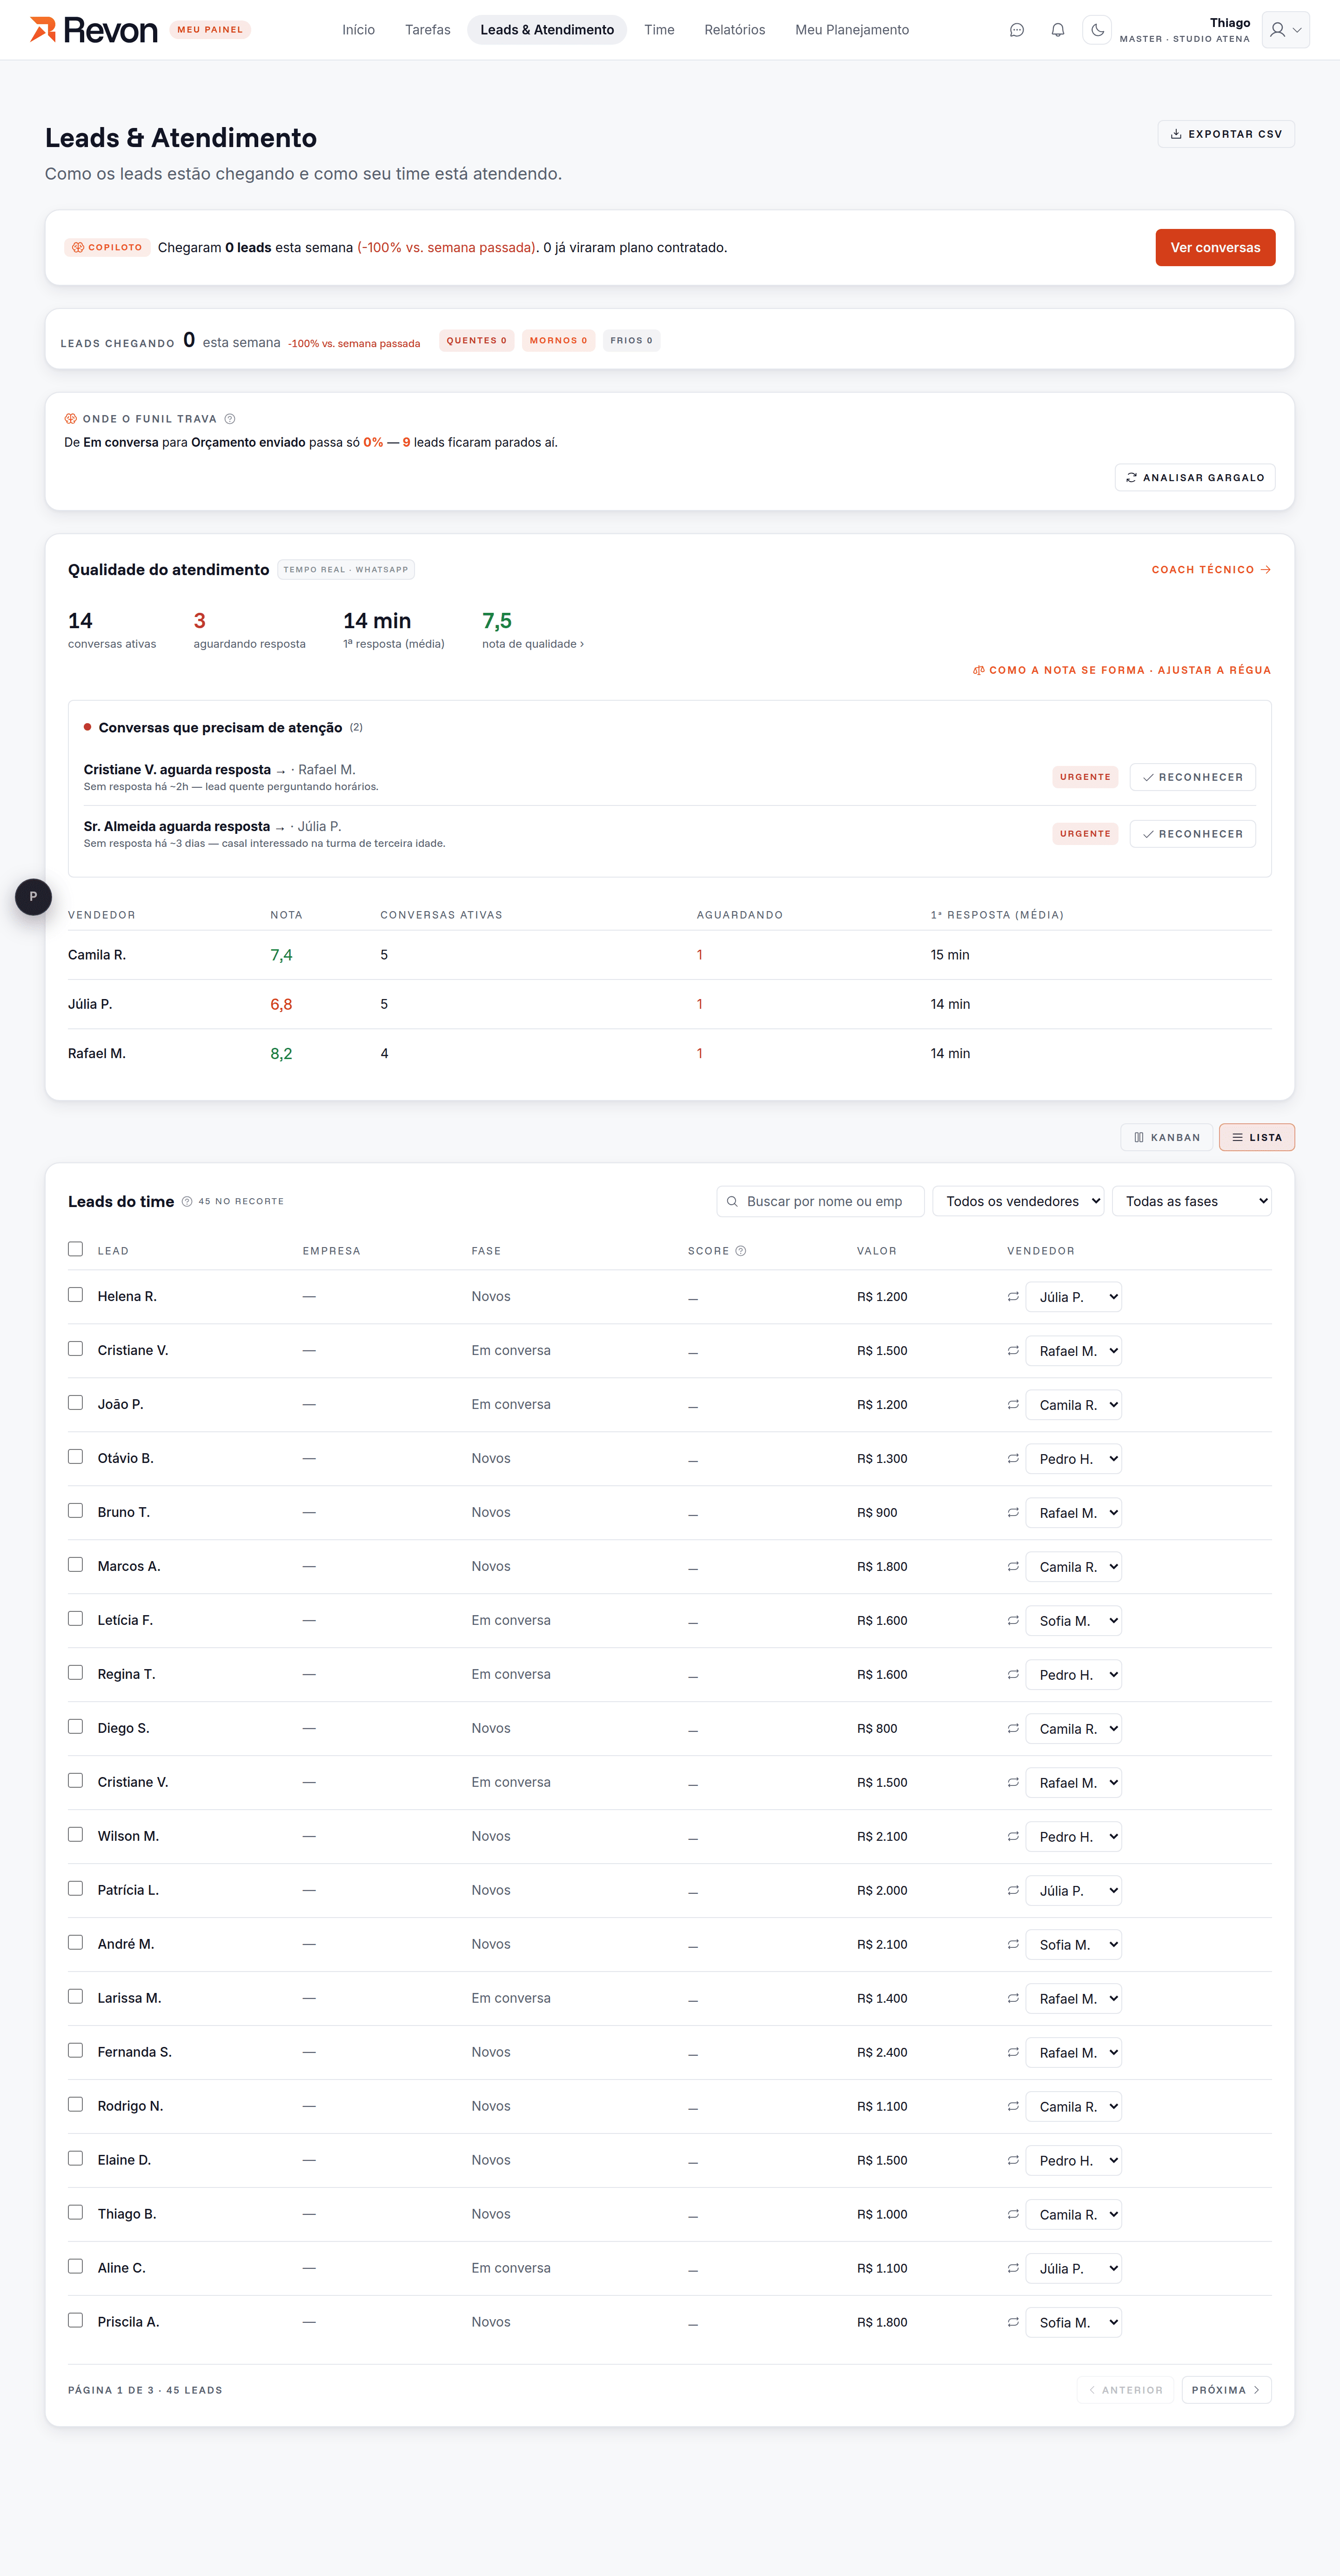Image resolution: width=1340 pixels, height=2576 pixels.
Task: Go to the Início tab
Action: click(358, 30)
